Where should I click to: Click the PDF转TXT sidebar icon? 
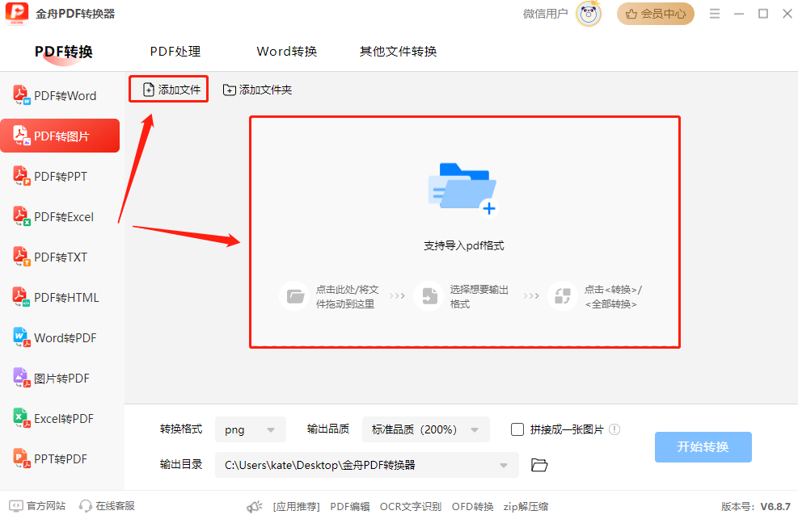(21, 257)
